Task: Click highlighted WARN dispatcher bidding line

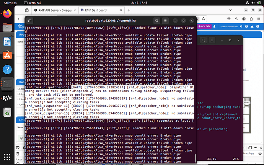Action: pyautogui.click(x=109, y=91)
